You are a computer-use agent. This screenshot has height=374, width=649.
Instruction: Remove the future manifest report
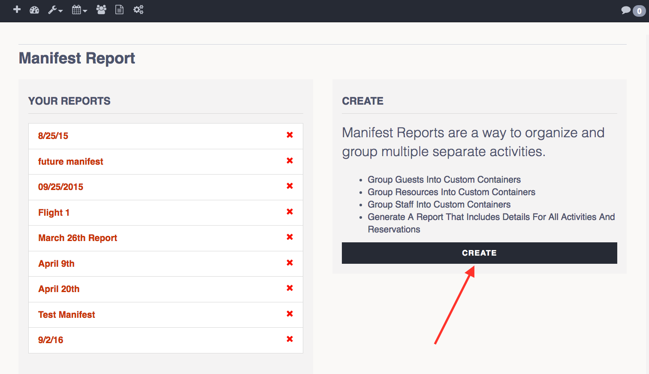(290, 161)
